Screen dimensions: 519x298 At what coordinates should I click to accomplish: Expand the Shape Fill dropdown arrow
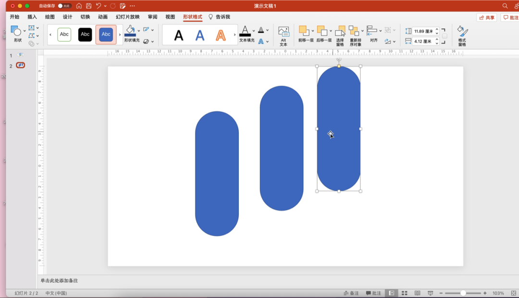139,31
